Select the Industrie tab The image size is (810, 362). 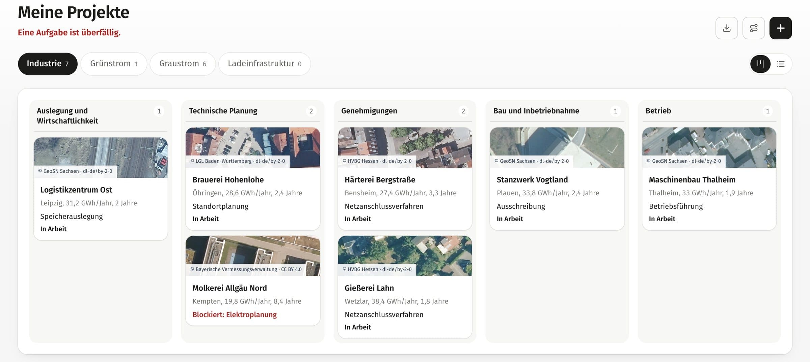(48, 64)
